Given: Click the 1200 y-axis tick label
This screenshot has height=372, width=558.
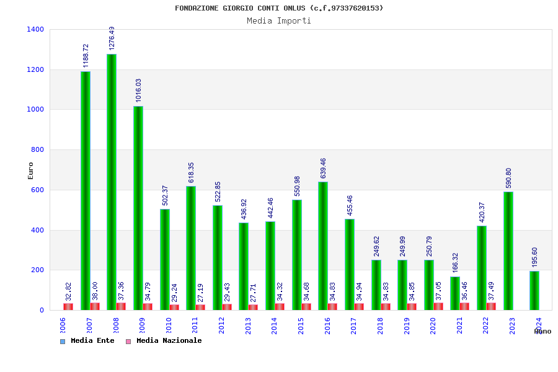Looking at the screenshot, I should click(x=35, y=69).
